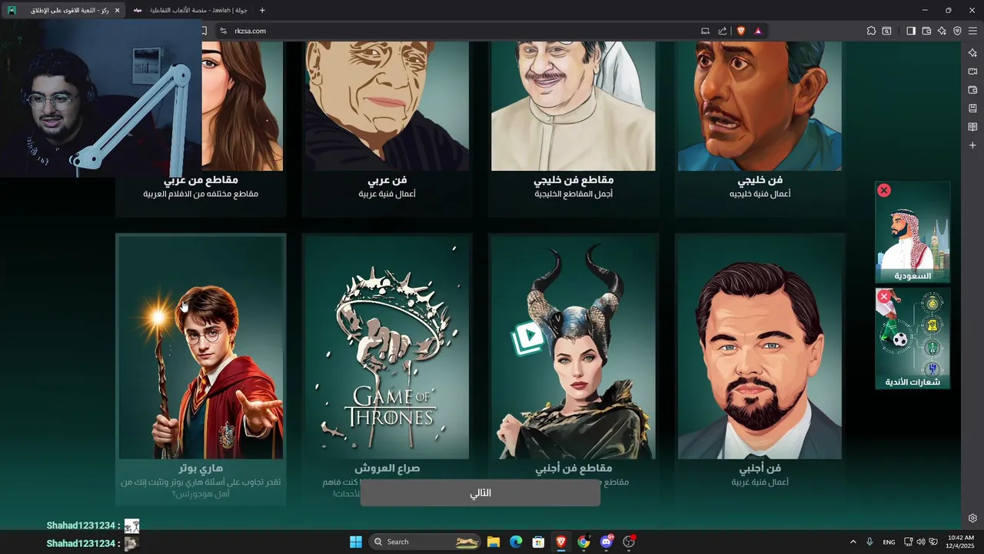Click Shahad1231234 first chat message

pos(92,526)
